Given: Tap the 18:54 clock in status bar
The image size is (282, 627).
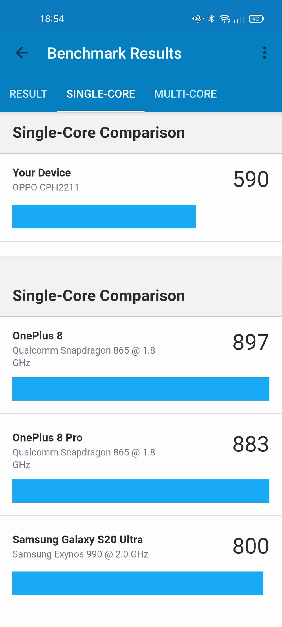Looking at the screenshot, I should point(52,19).
